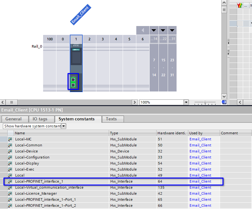Screen dimensions: 252x209
Task: Click Local~Configuration constant icon
Action: tap(10, 157)
